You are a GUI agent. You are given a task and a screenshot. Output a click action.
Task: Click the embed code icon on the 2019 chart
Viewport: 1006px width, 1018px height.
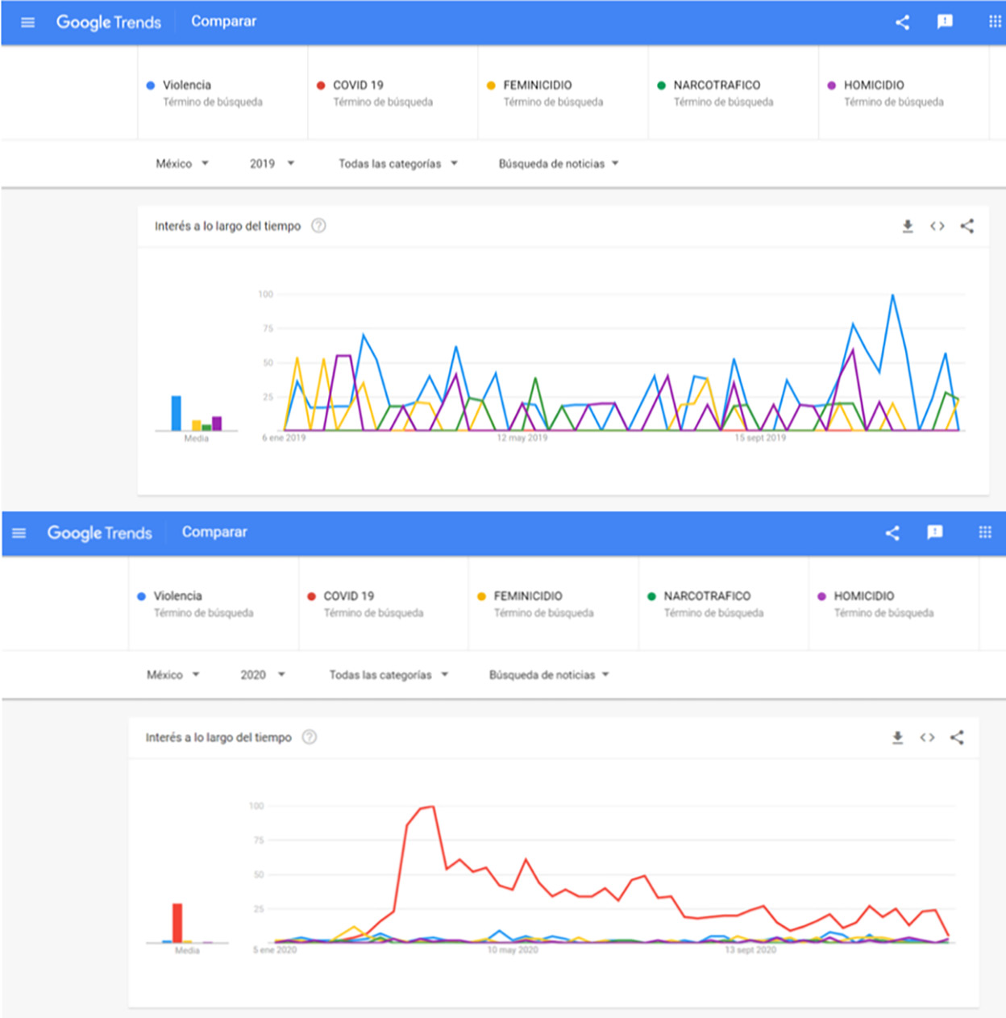(x=937, y=227)
